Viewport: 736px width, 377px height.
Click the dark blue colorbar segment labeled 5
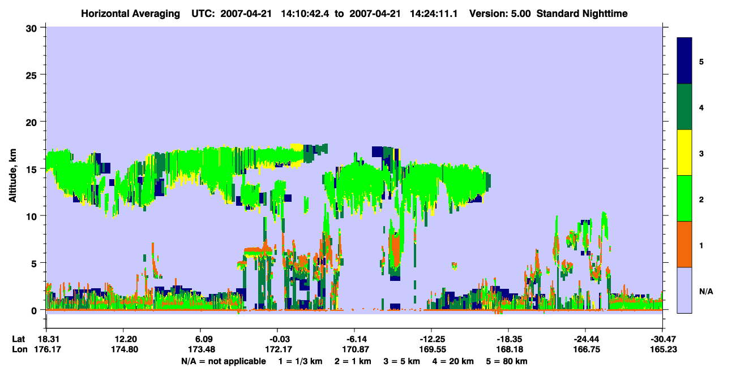(x=684, y=60)
